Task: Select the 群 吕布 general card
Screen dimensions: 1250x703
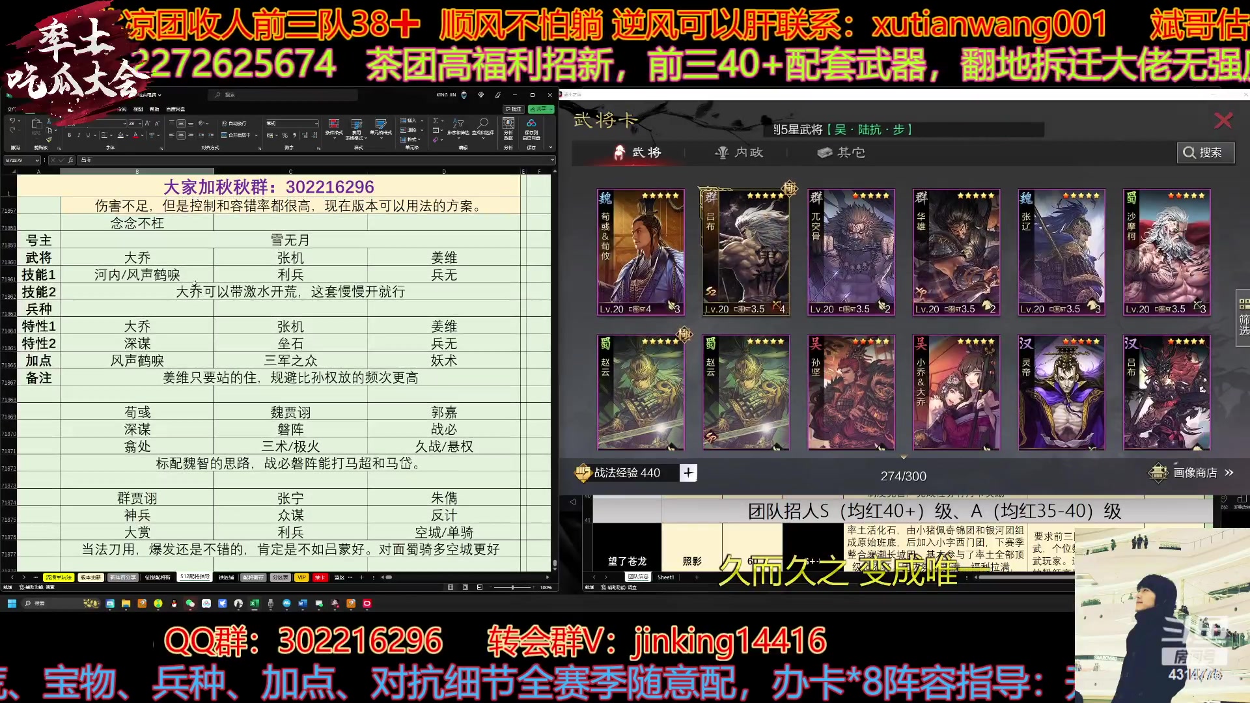Action: 746,253
